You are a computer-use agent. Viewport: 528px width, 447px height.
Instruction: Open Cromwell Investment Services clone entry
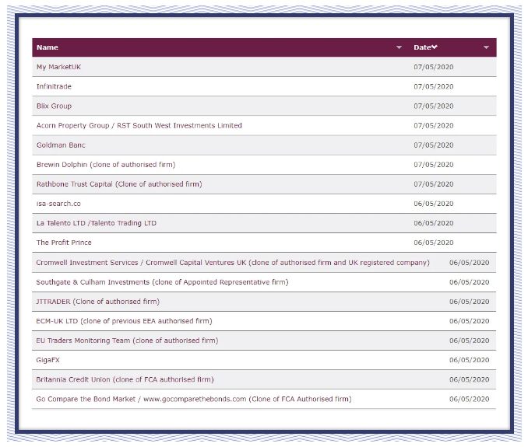(233, 263)
